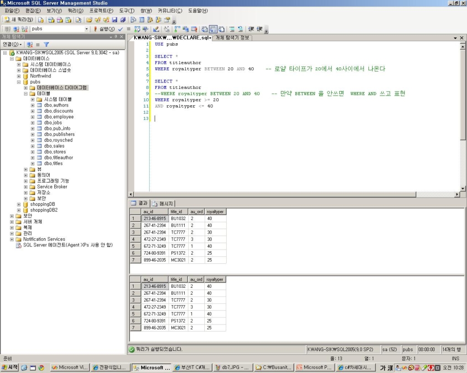
Task: Click the Disconnect icon left of Change Connection
Action: (16, 29)
